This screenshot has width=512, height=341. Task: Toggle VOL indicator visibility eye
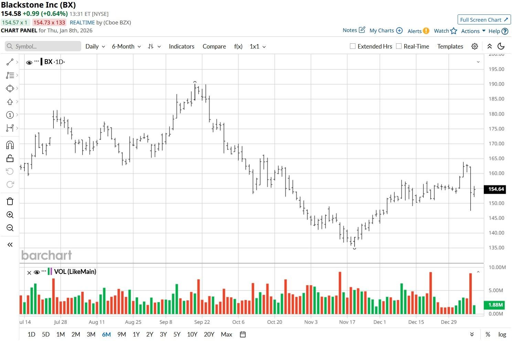37,273
